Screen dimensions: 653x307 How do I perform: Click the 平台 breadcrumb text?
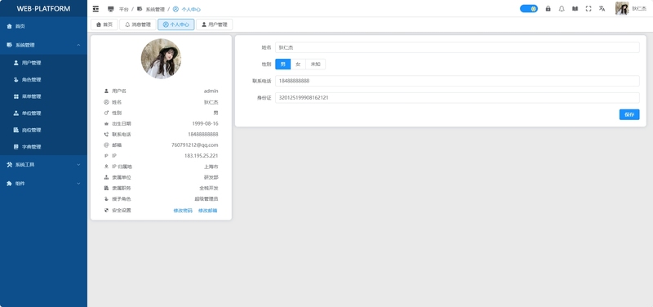[124, 9]
